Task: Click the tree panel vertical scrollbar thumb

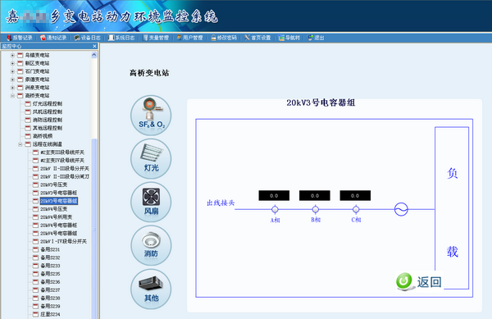Action: [x=94, y=228]
